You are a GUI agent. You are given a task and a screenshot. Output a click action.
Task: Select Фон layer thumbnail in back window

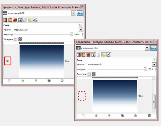tap(42, 61)
